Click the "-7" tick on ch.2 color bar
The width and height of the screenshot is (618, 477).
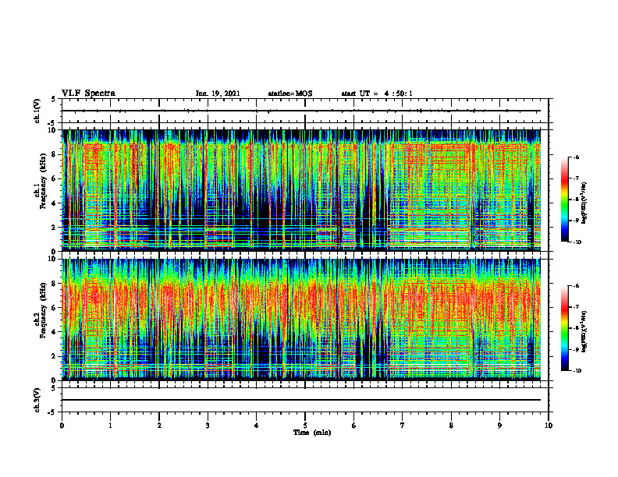(576, 307)
